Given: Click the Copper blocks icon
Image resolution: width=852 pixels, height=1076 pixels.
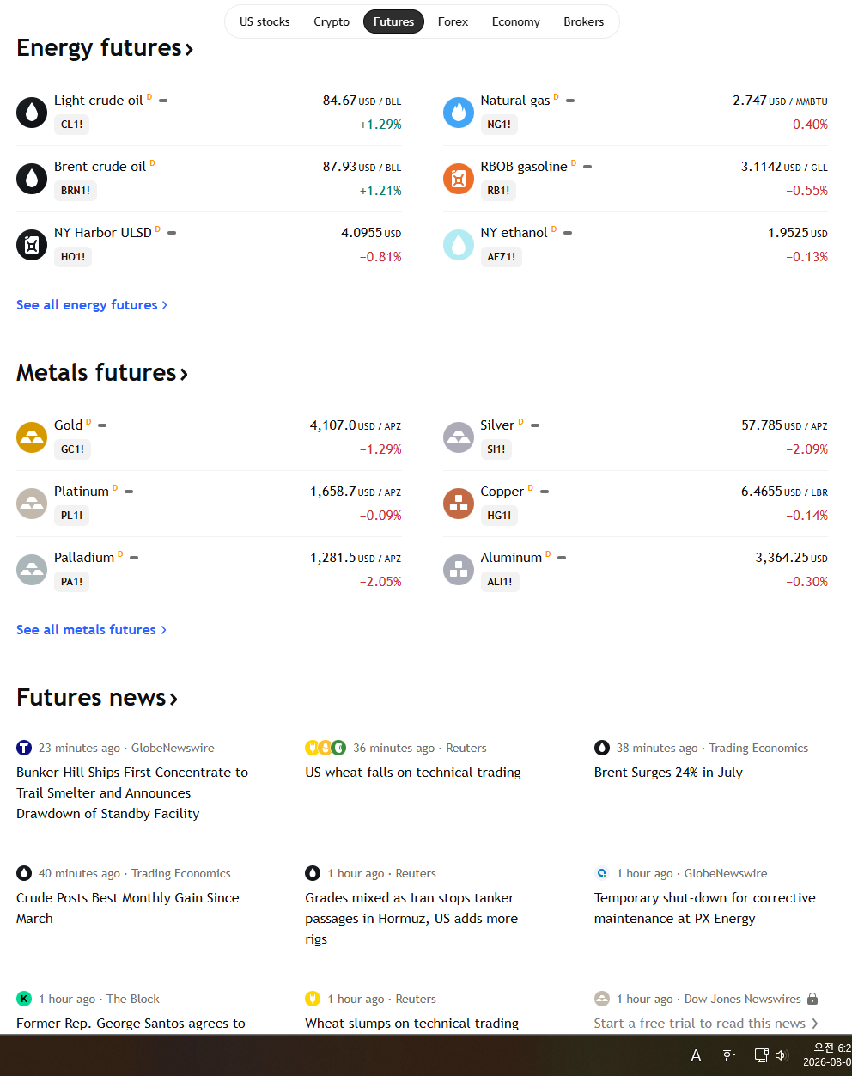Looking at the screenshot, I should pos(459,504).
